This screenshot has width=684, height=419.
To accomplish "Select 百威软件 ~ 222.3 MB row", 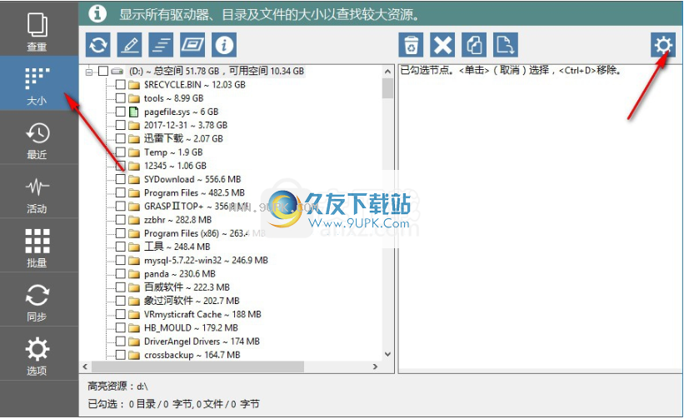I will coord(187,287).
